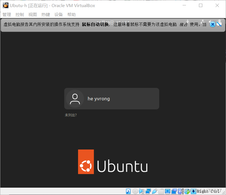Viewport: 226px width, 195px height.
Task: Click the recording status icon
Action: (174, 191)
